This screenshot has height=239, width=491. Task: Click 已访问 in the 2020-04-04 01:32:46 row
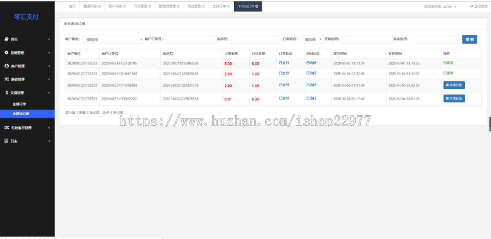point(311,73)
